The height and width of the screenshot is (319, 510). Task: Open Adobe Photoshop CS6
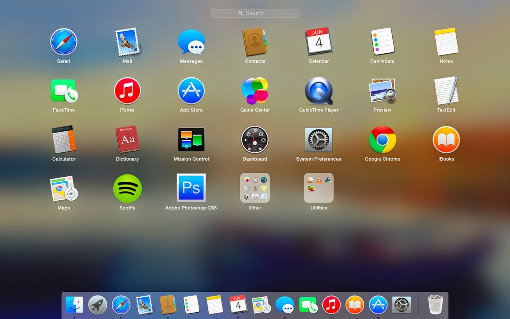pyautogui.click(x=191, y=188)
